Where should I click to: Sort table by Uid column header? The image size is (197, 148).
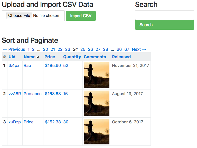point(12,57)
